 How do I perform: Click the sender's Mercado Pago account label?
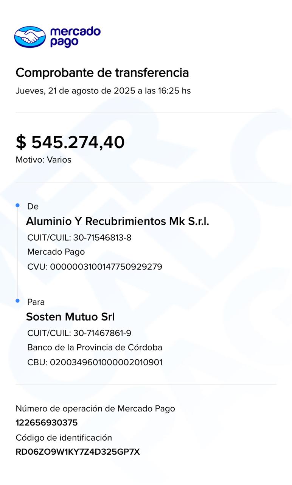click(56, 252)
